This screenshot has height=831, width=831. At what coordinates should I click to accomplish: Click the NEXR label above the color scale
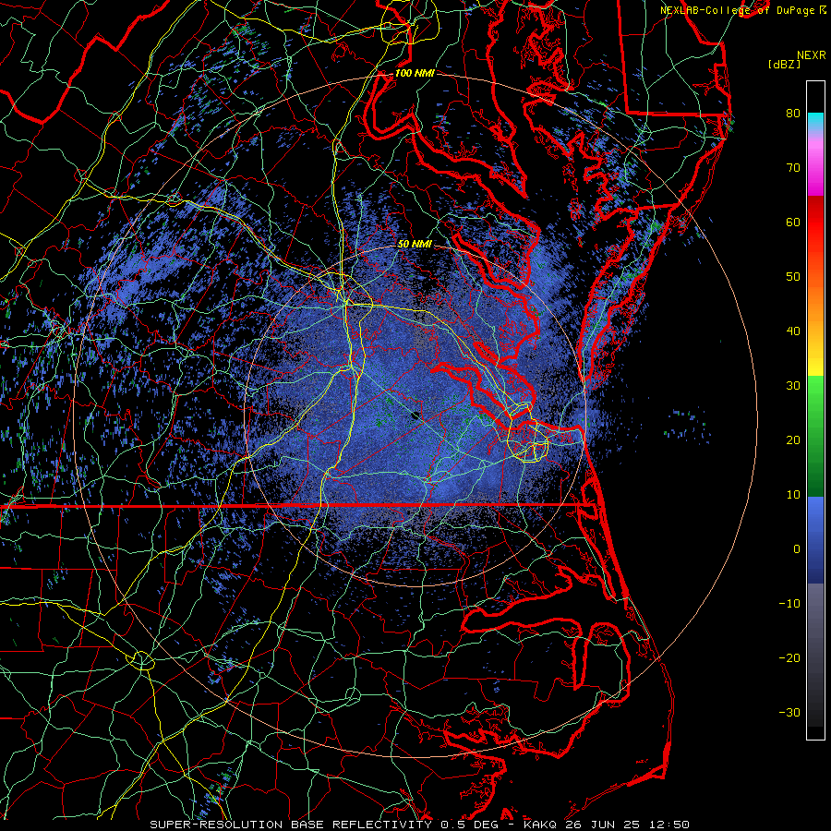point(812,55)
